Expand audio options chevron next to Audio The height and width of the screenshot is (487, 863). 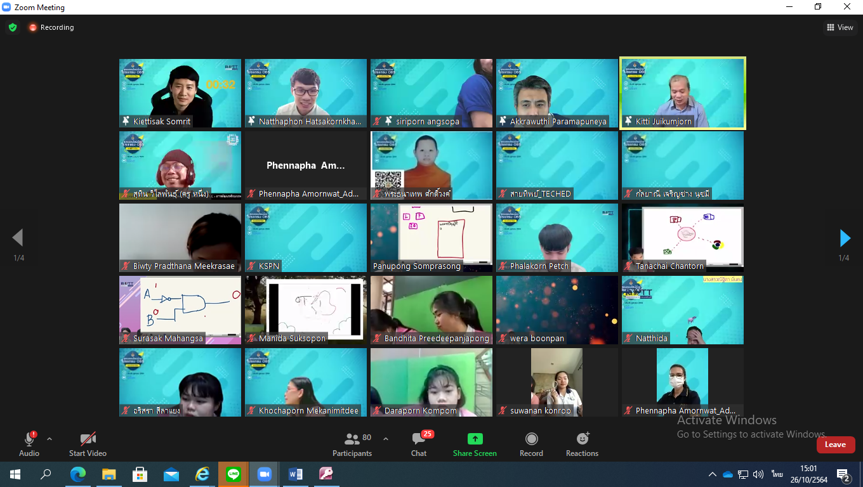[x=49, y=439]
